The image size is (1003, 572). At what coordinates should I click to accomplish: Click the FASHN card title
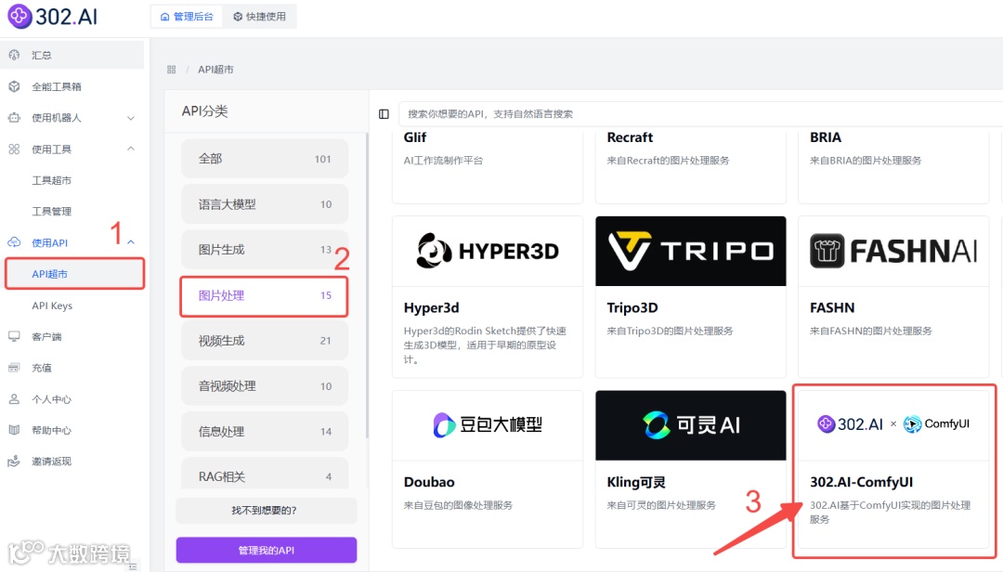(x=832, y=307)
